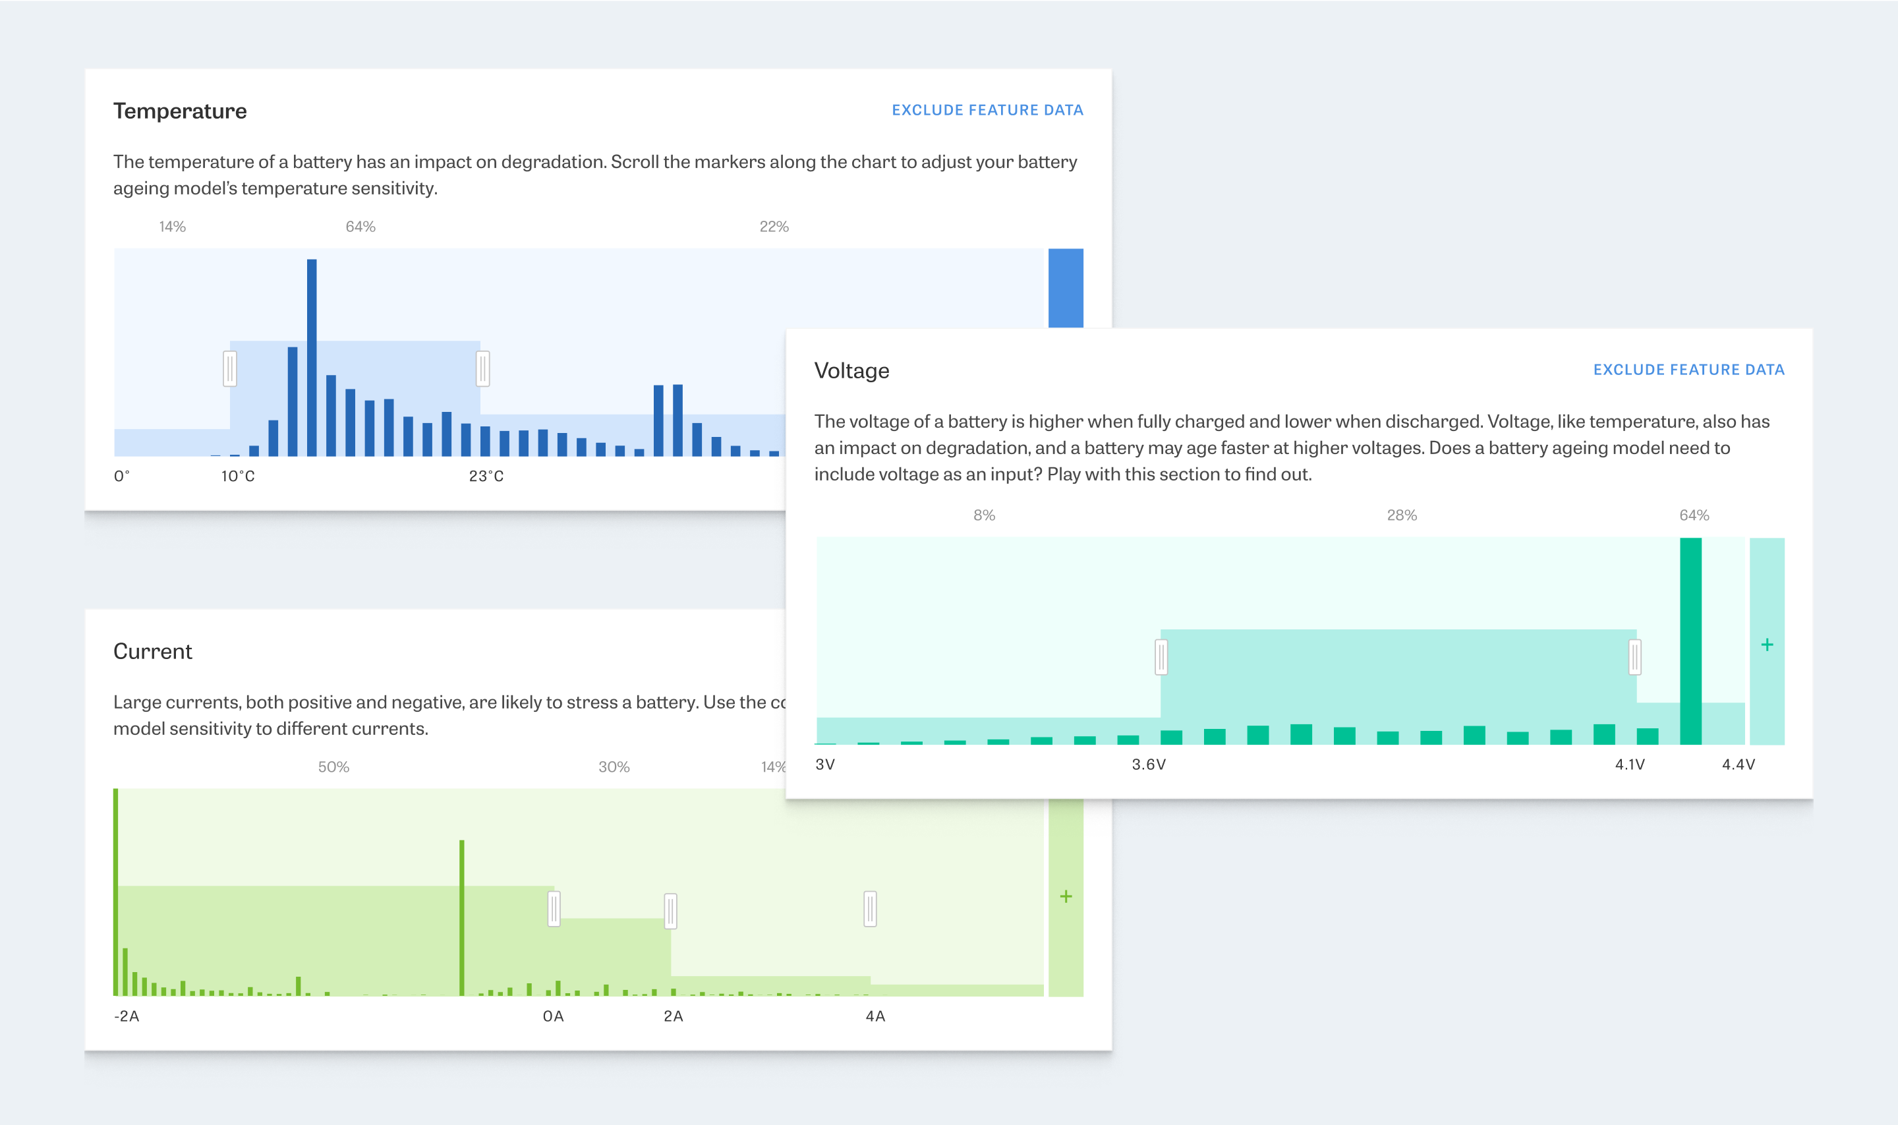The height and width of the screenshot is (1125, 1898).
Task: Click the 50% label above Current chart
Action: tap(333, 767)
